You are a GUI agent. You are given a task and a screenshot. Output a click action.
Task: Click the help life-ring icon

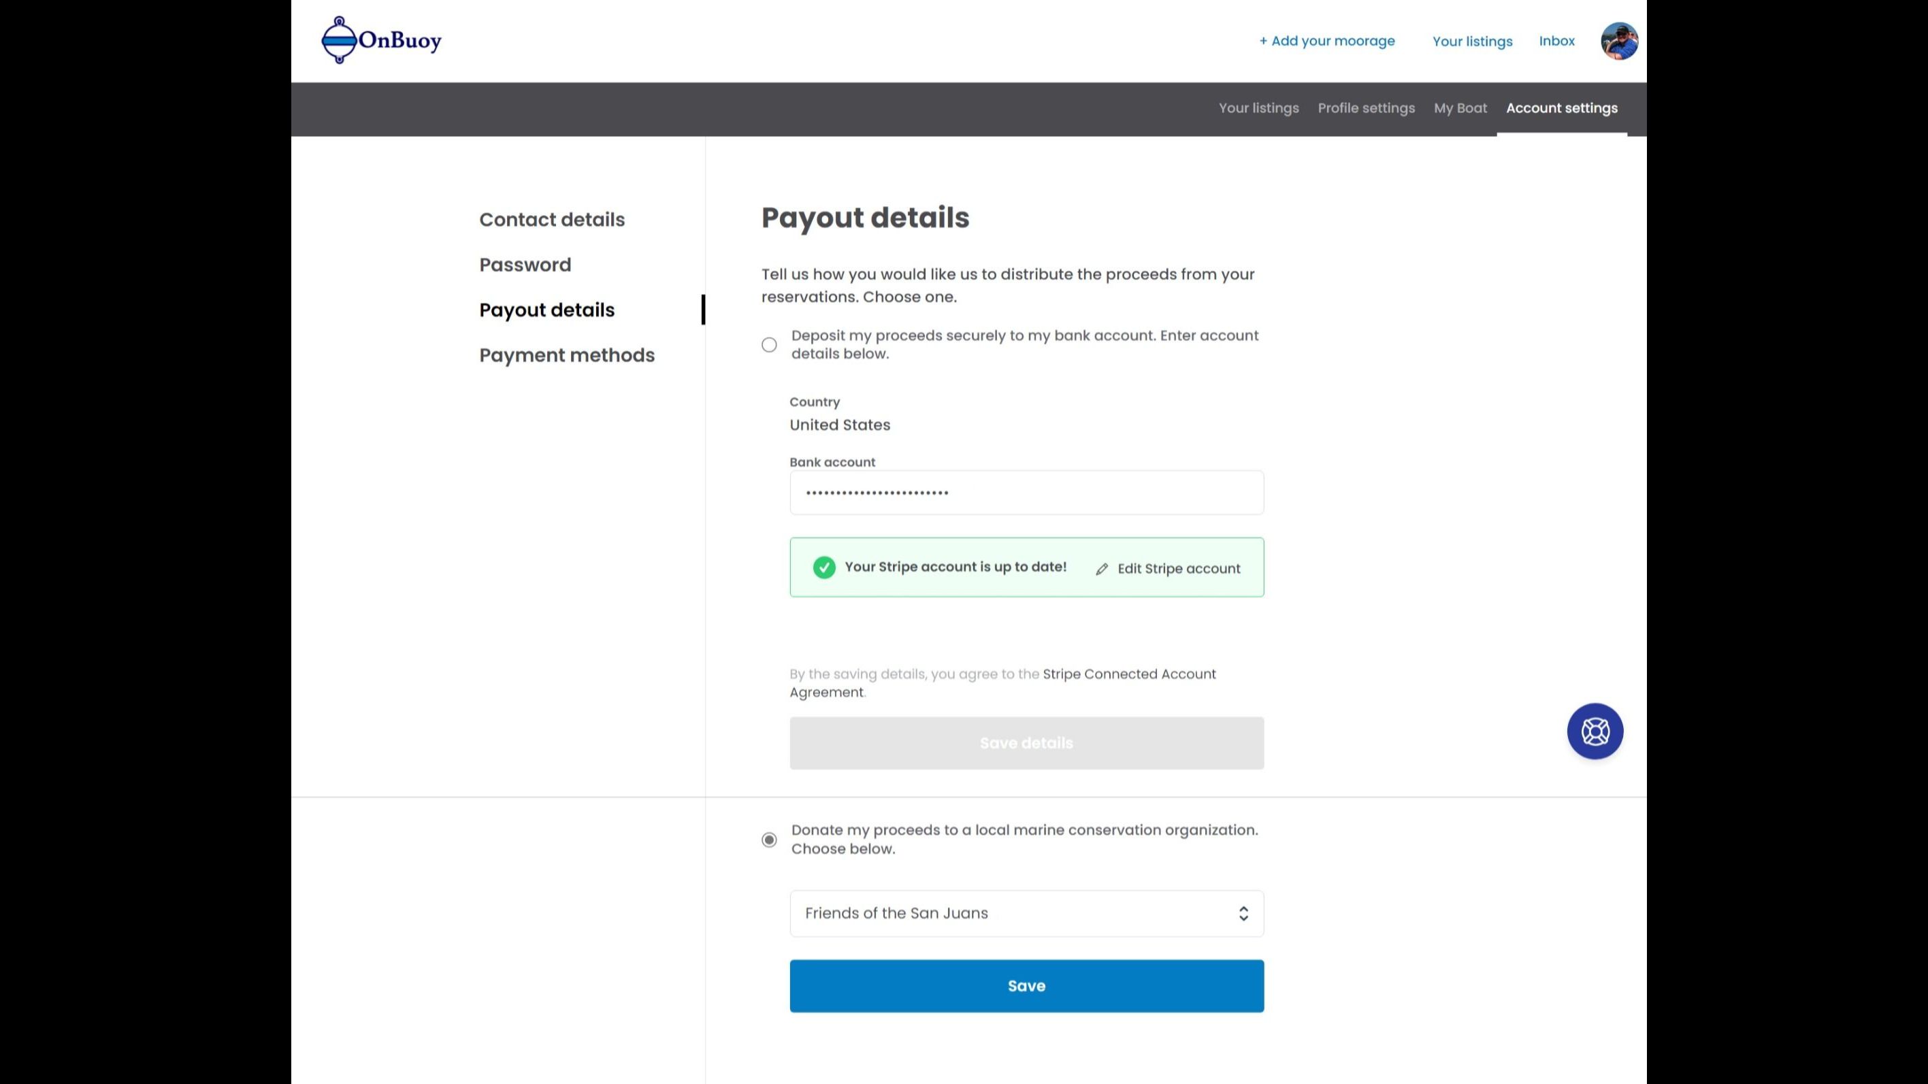[1595, 732]
